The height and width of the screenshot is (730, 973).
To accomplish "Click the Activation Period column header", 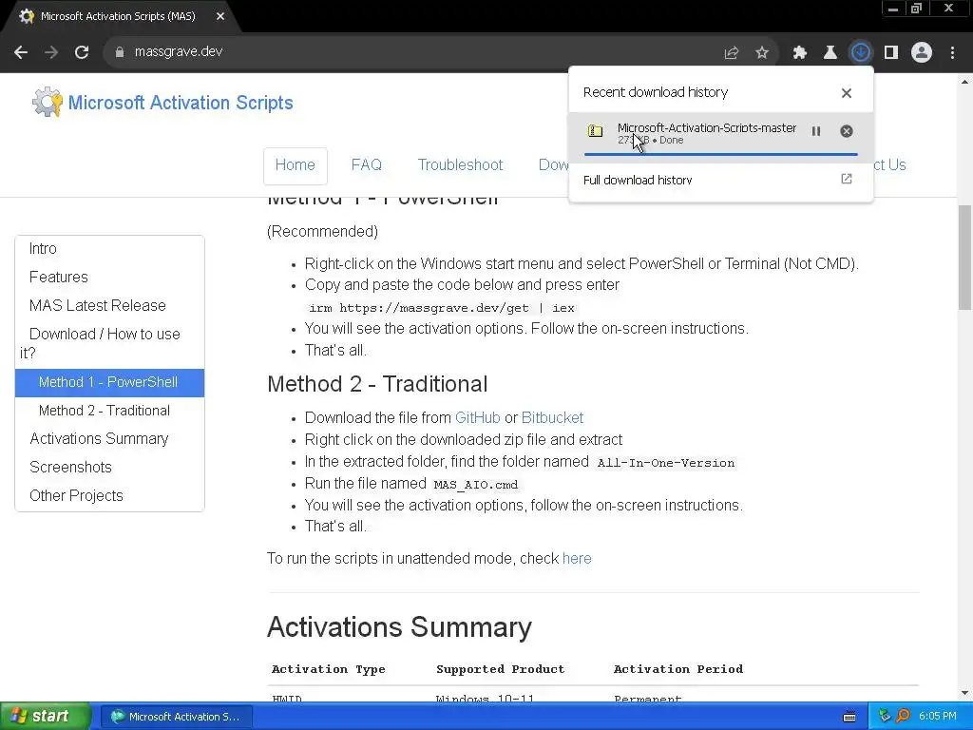I will click(678, 669).
